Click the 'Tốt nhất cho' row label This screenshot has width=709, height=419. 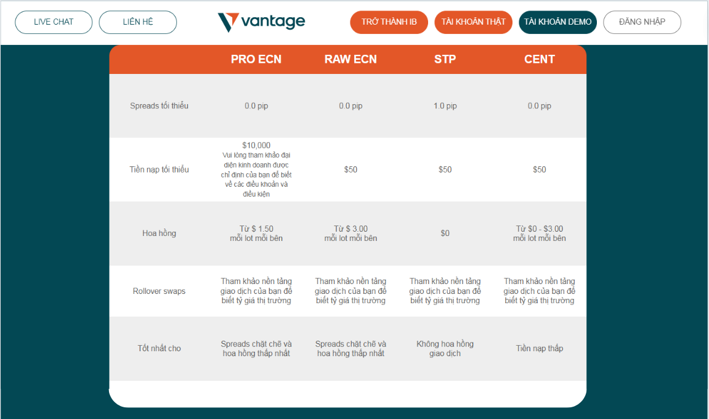pyautogui.click(x=159, y=348)
